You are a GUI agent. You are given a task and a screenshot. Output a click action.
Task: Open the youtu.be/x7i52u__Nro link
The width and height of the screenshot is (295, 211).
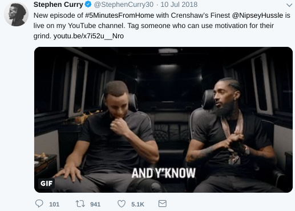point(88,36)
